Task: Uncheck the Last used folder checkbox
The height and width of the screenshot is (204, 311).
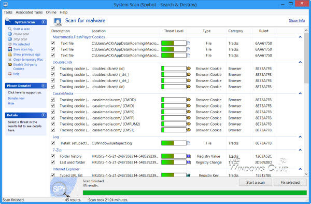Action: pyautogui.click(x=53, y=162)
